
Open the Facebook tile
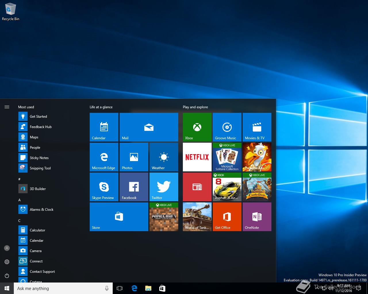[x=134, y=187]
